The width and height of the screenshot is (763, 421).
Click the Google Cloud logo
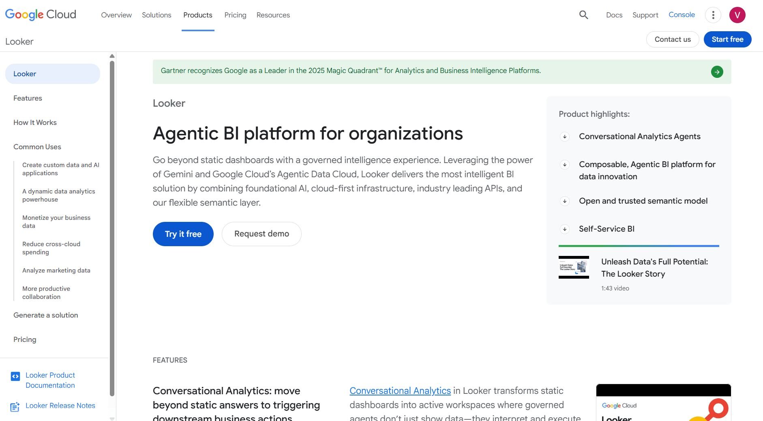[x=40, y=15]
